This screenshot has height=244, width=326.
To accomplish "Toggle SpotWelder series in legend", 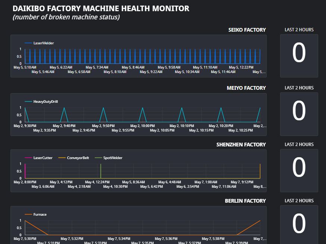I will pos(113,158).
